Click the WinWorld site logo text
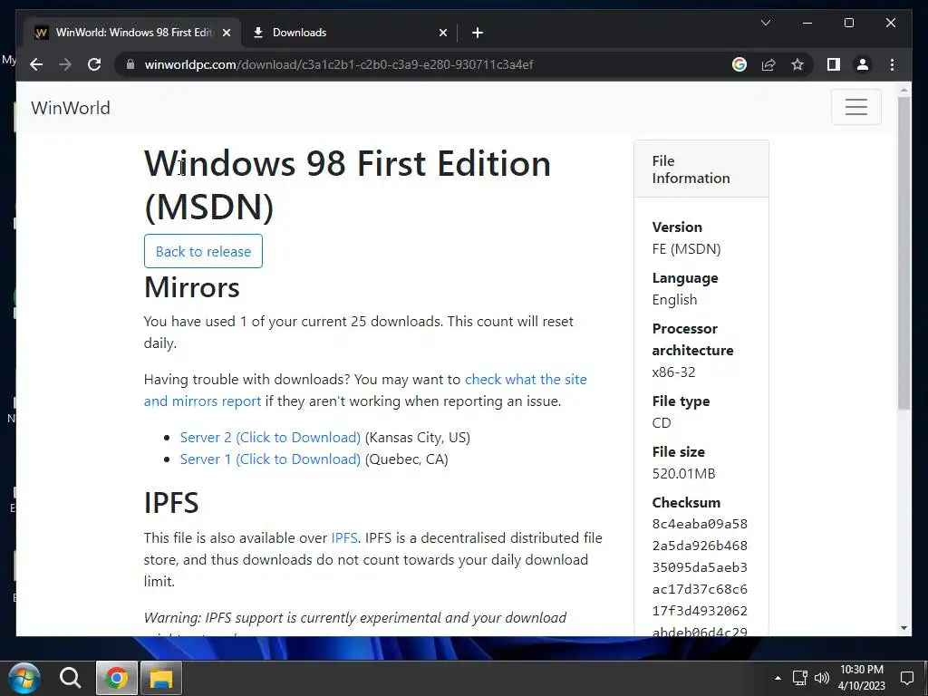Image resolution: width=928 pixels, height=696 pixels. click(71, 108)
